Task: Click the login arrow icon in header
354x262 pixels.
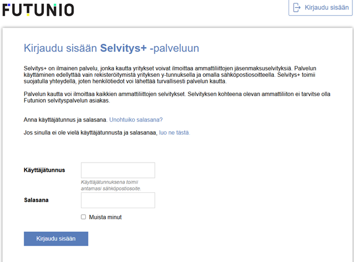Action: click(x=297, y=7)
